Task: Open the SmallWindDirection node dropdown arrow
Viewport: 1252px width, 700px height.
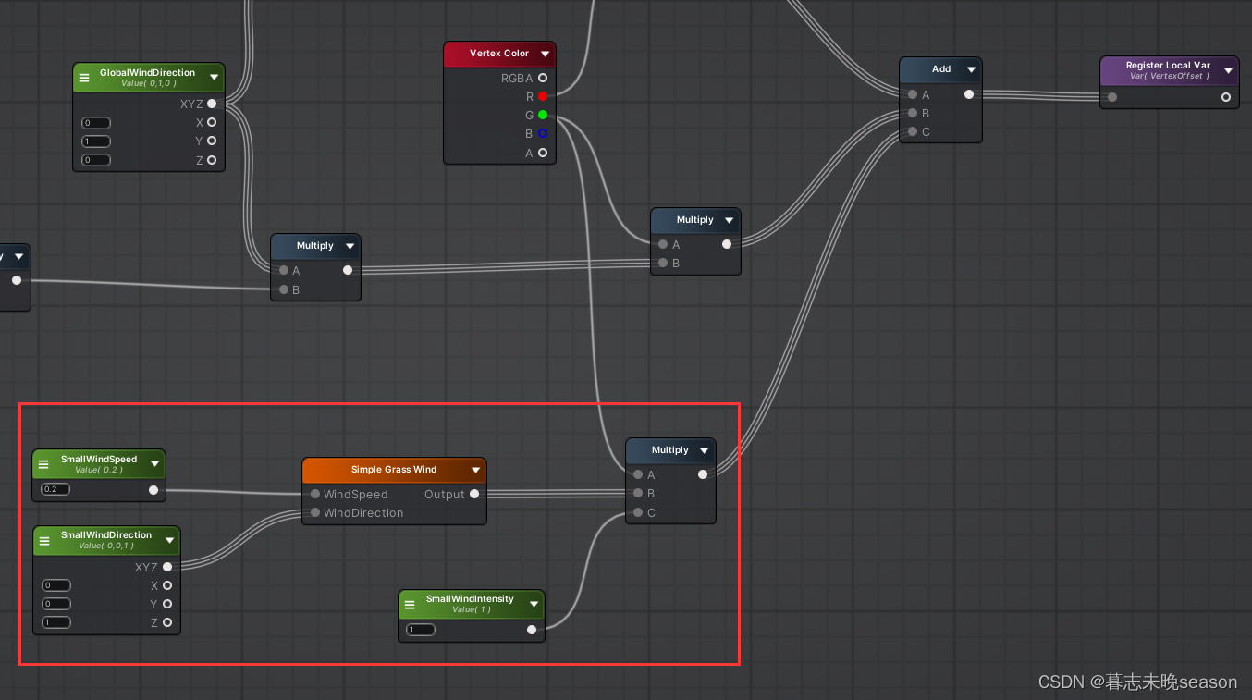Action: coord(169,540)
